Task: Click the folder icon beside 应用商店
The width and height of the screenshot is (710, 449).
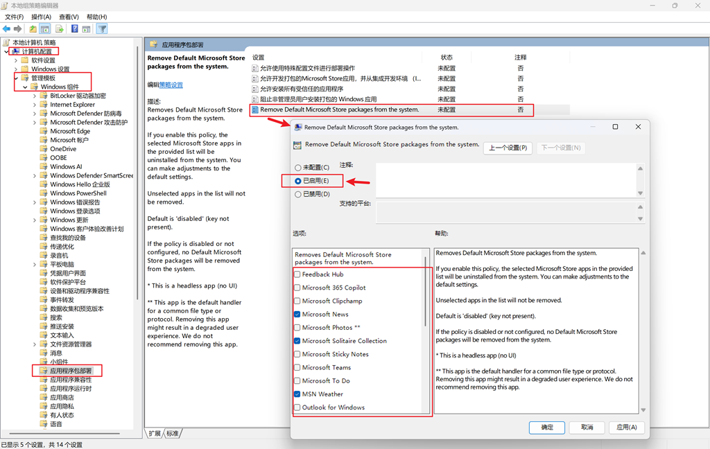Action: coord(44,398)
